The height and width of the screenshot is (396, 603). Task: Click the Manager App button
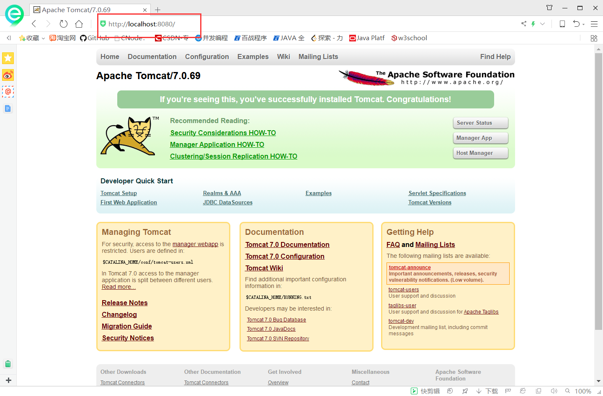[x=481, y=138]
